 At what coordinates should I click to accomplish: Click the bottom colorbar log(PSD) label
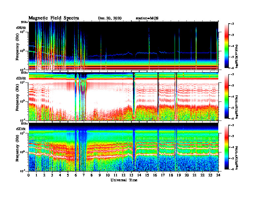coord(237,158)
